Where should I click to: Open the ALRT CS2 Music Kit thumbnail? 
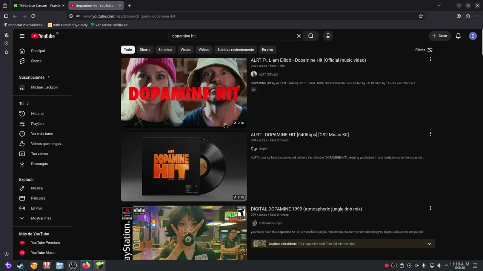(x=184, y=167)
